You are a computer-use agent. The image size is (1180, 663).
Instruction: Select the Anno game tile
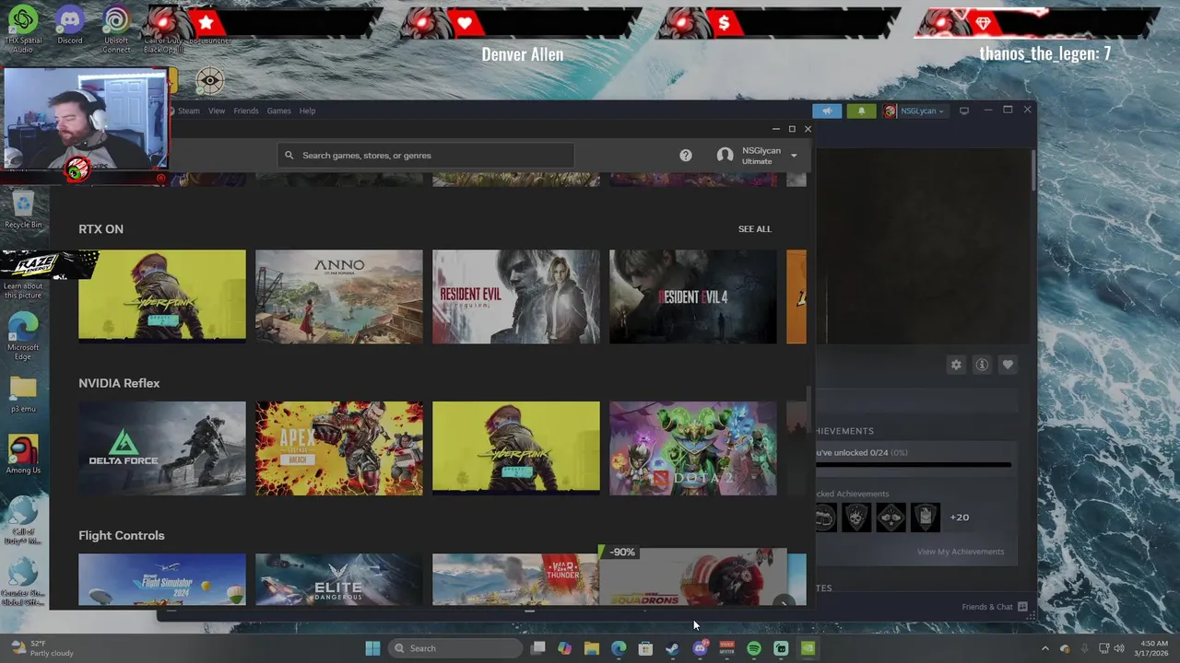(x=339, y=297)
